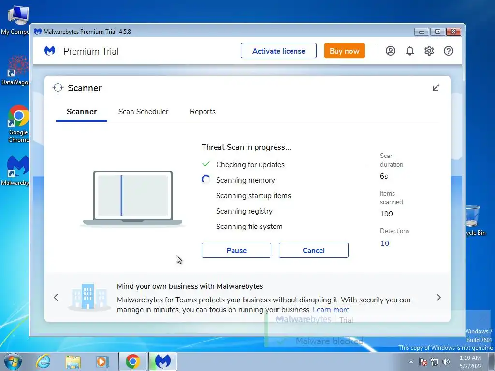Image resolution: width=495 pixels, height=371 pixels.
Task: Click the Malwarebytes title bar icon
Action: pos(38,31)
